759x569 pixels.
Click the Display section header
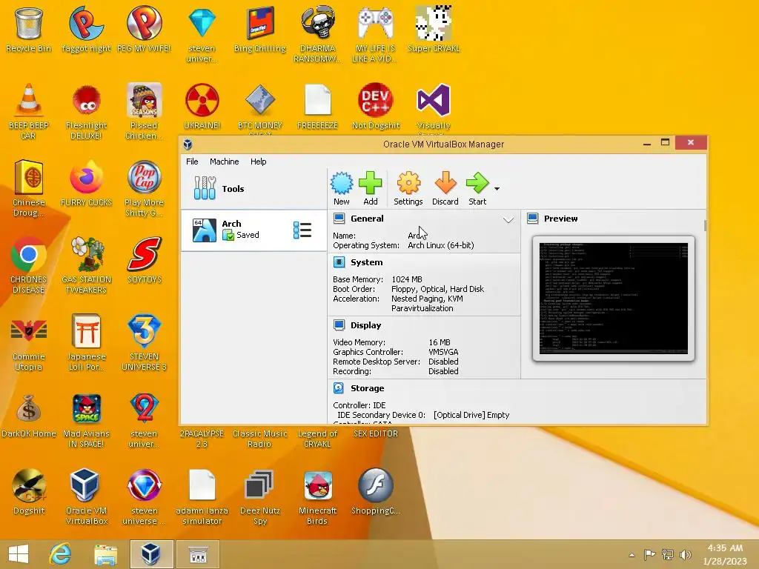tap(365, 325)
